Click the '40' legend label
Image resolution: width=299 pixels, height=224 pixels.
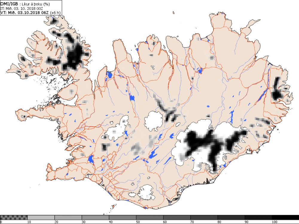click(111, 222)
